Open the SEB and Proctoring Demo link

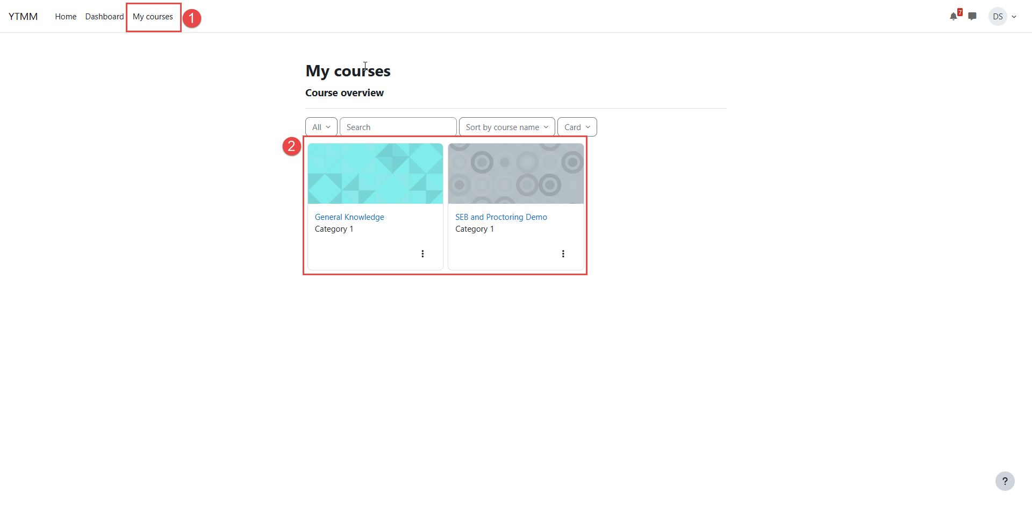pos(501,217)
